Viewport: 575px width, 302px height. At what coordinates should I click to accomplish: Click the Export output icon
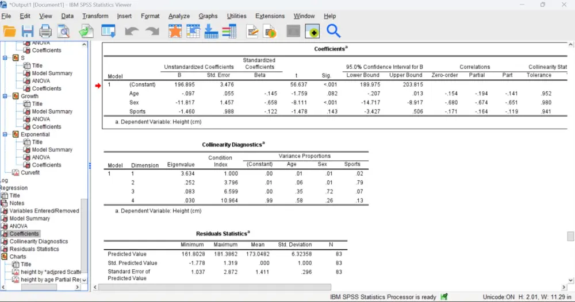tap(86, 32)
